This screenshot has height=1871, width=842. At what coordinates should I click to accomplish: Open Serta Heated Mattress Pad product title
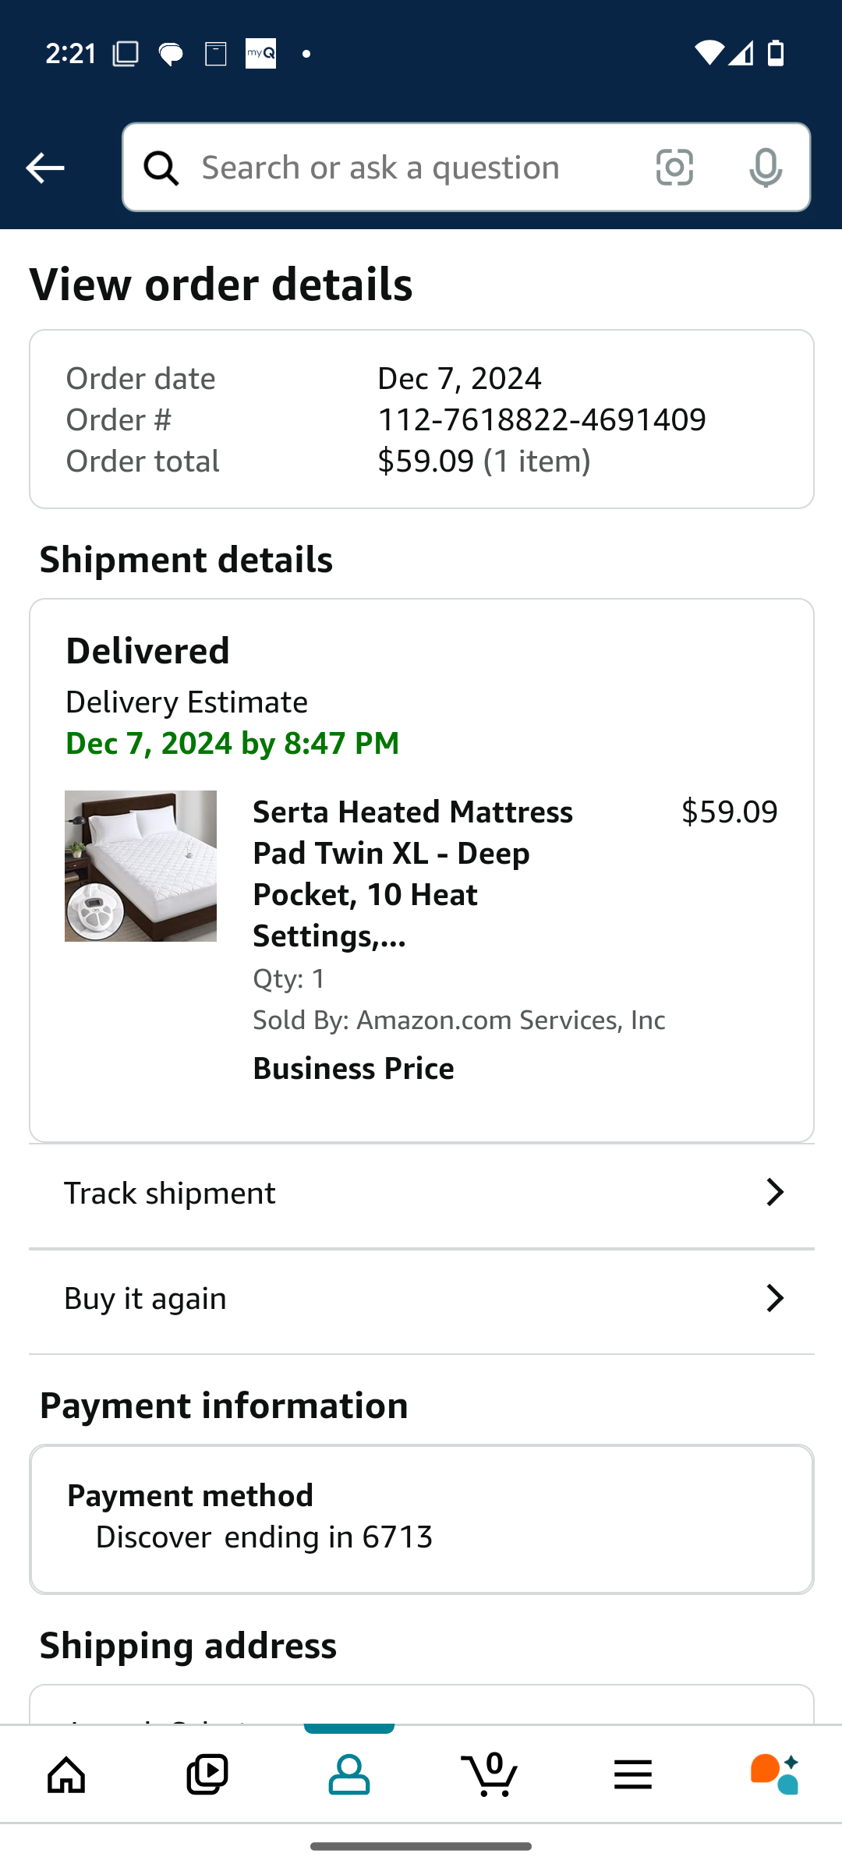coord(413,874)
